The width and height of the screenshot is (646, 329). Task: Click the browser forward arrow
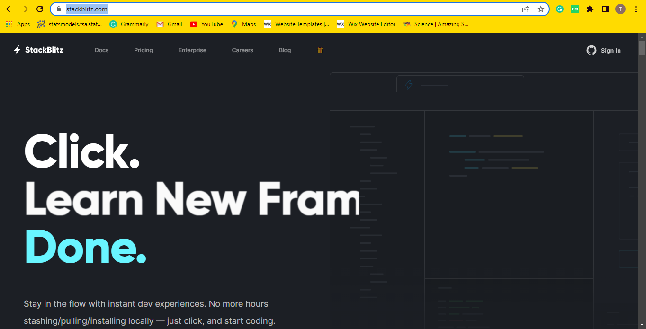click(x=25, y=9)
